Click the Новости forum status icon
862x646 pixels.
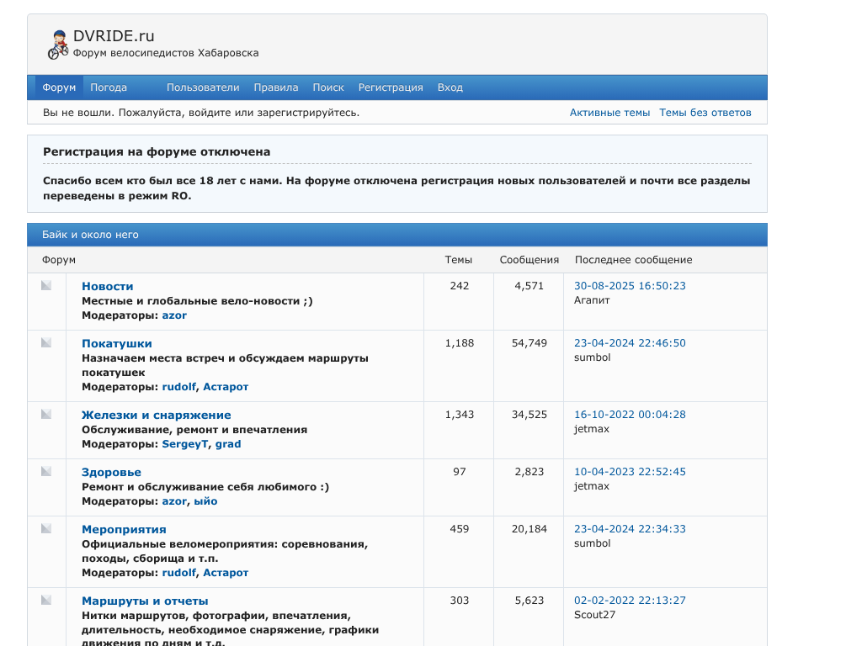click(x=46, y=286)
